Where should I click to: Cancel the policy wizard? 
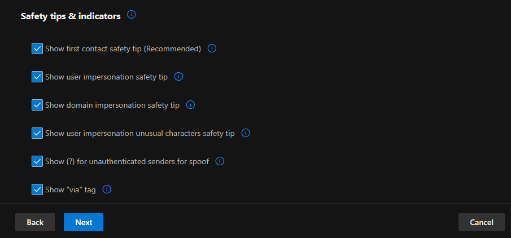(x=482, y=222)
